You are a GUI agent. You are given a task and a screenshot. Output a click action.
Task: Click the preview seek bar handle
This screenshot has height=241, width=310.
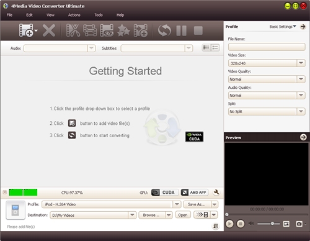227,214
